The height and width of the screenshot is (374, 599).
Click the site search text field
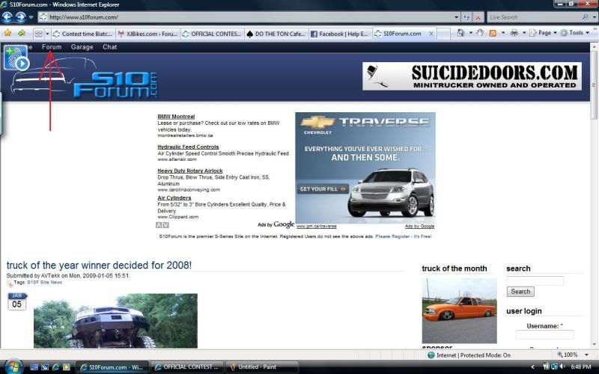(535, 281)
